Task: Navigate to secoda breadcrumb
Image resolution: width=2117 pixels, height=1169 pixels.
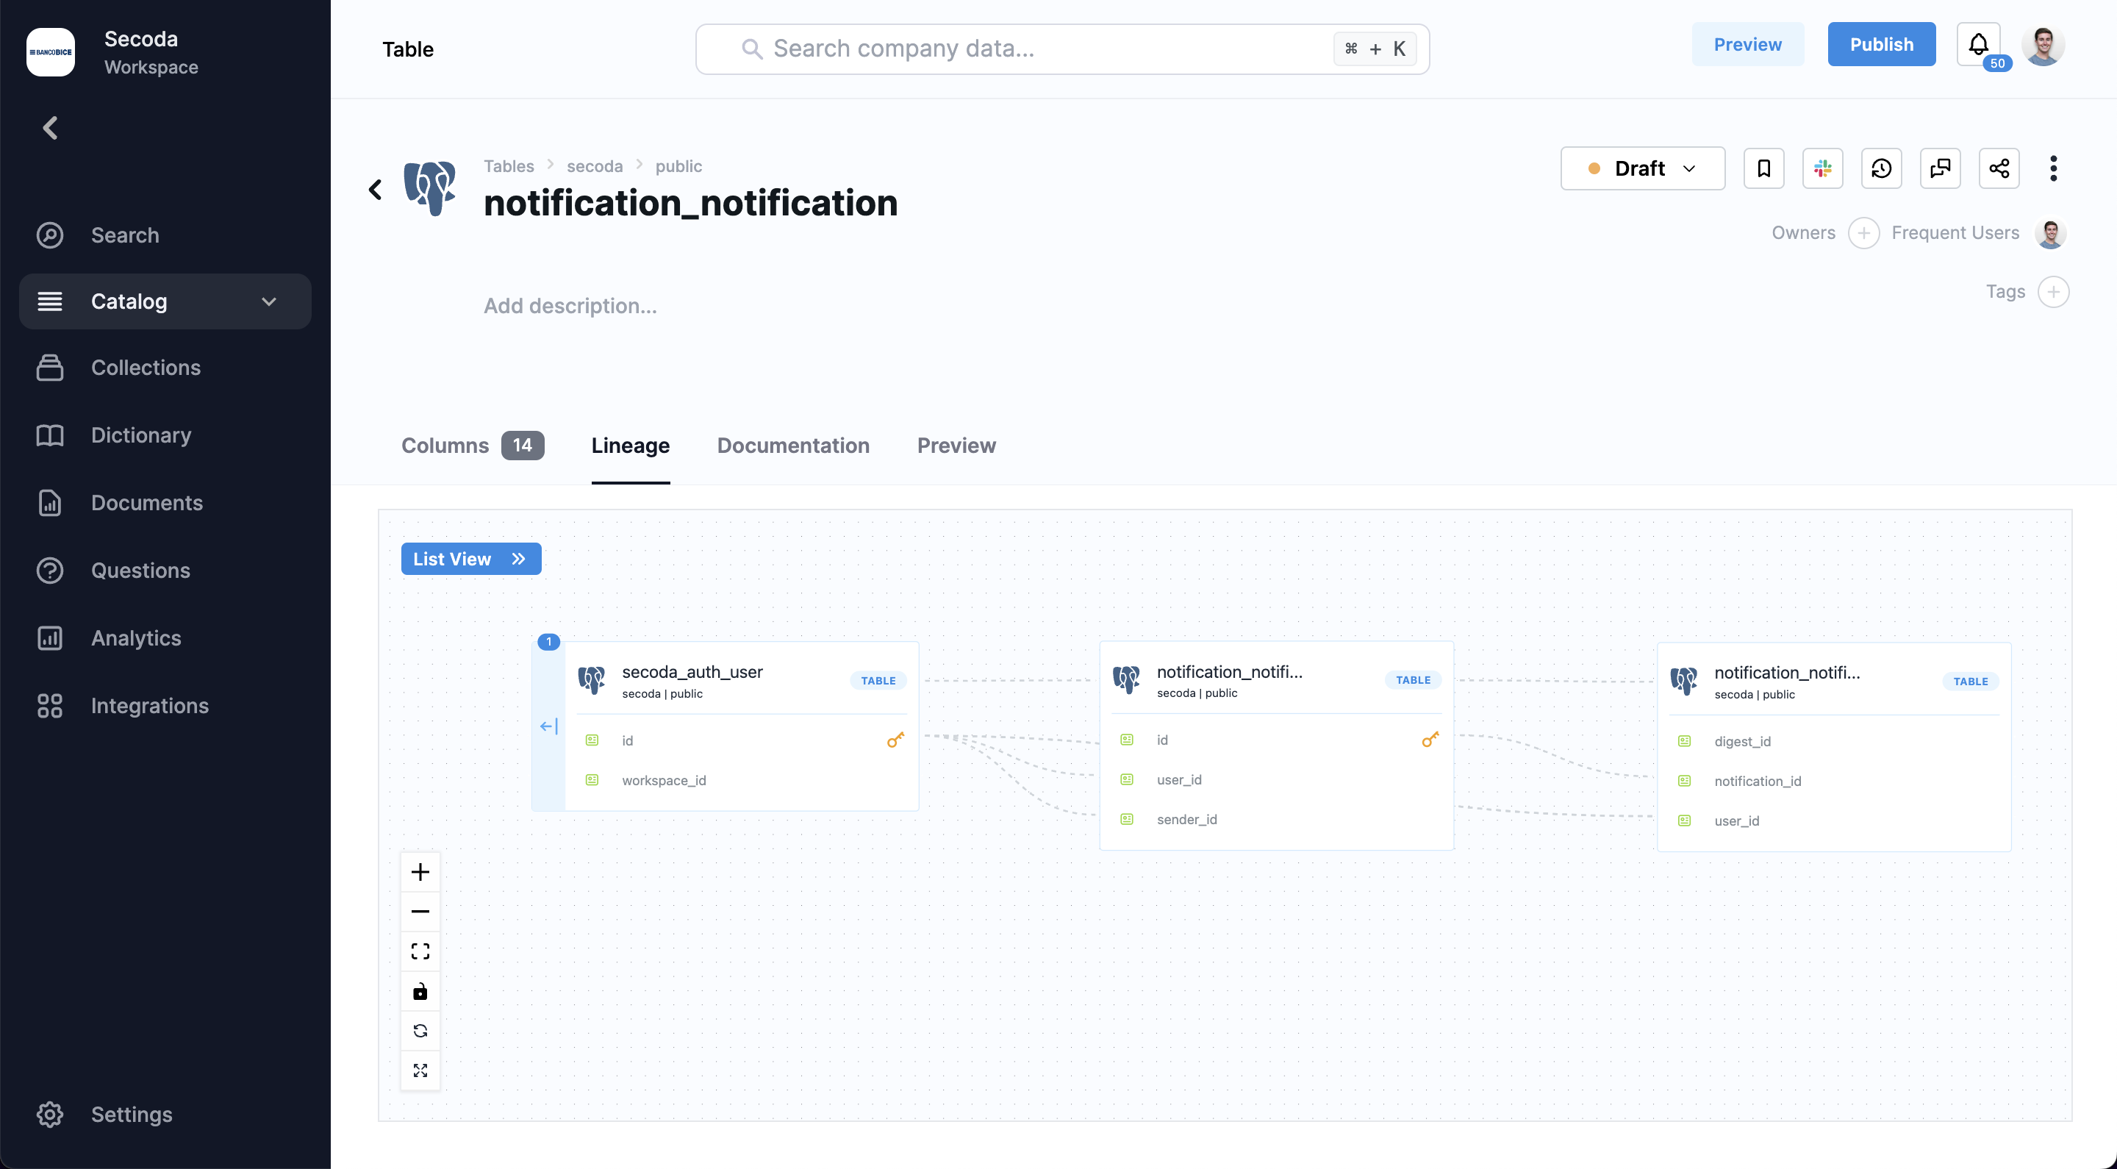Action: (594, 166)
